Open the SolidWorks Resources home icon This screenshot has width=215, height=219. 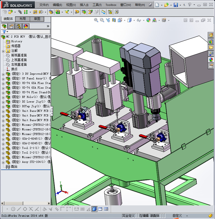pos(211,35)
